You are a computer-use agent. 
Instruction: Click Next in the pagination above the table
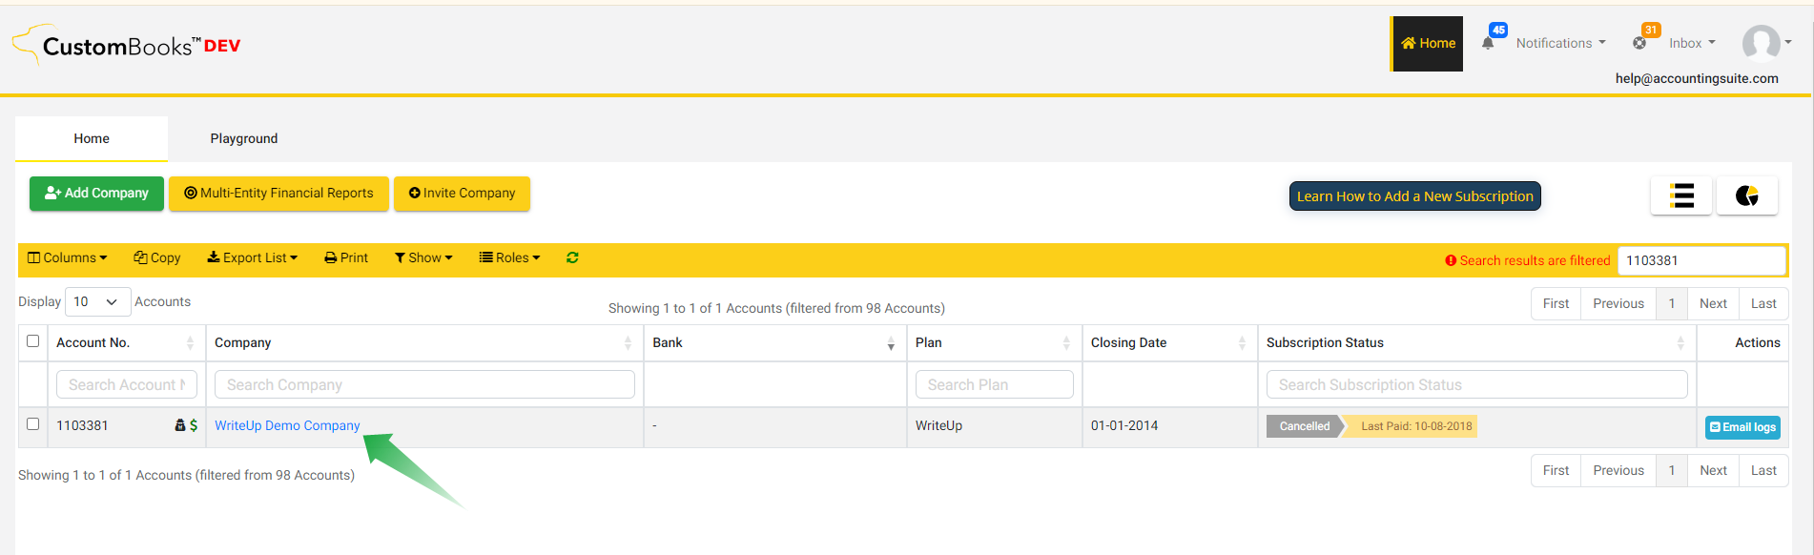(1713, 304)
